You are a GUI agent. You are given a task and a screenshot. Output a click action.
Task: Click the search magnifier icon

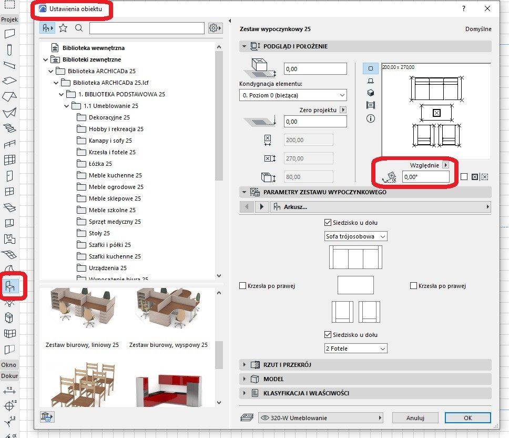(x=78, y=28)
